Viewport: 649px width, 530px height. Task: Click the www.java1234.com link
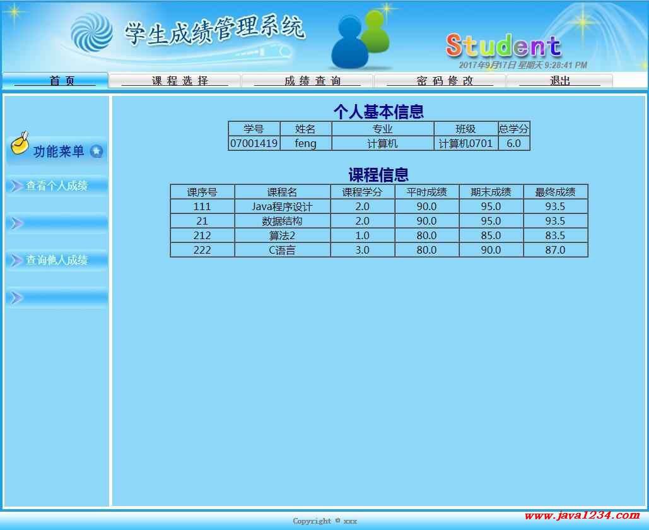pyautogui.click(x=582, y=515)
